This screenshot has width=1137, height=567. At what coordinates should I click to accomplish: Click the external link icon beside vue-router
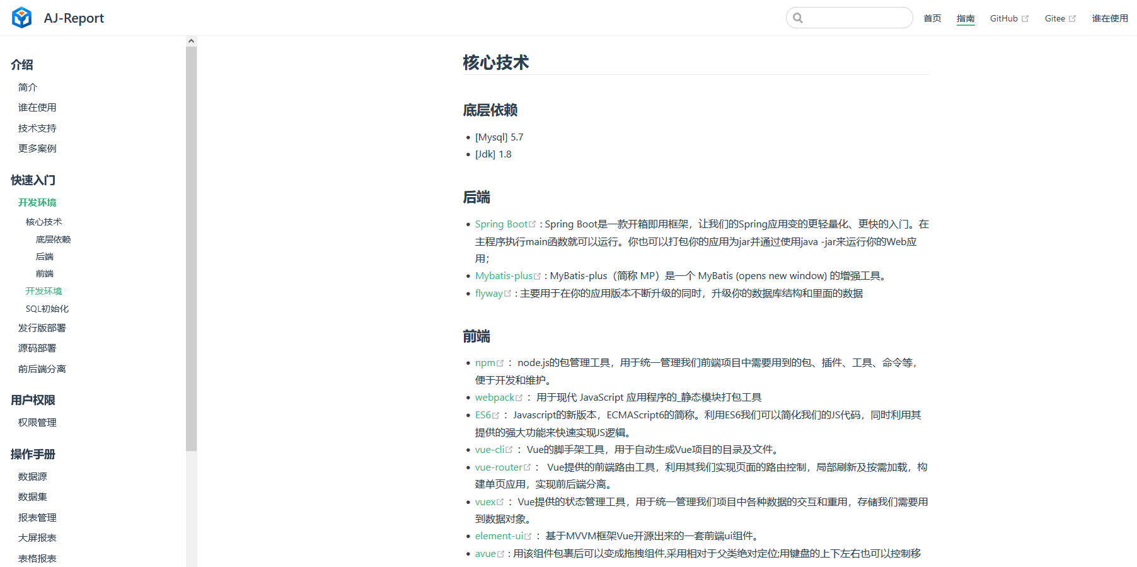pyautogui.click(x=528, y=467)
